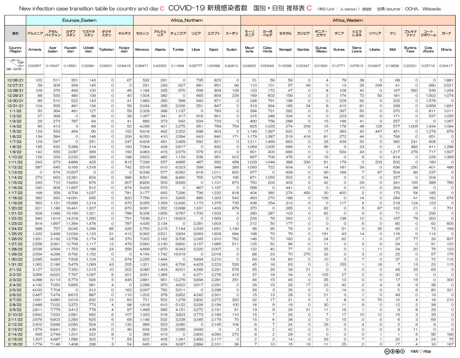460x358 pixels.
Task: Click the 'Sierra Leone' column header
Action: click(x=356, y=49)
